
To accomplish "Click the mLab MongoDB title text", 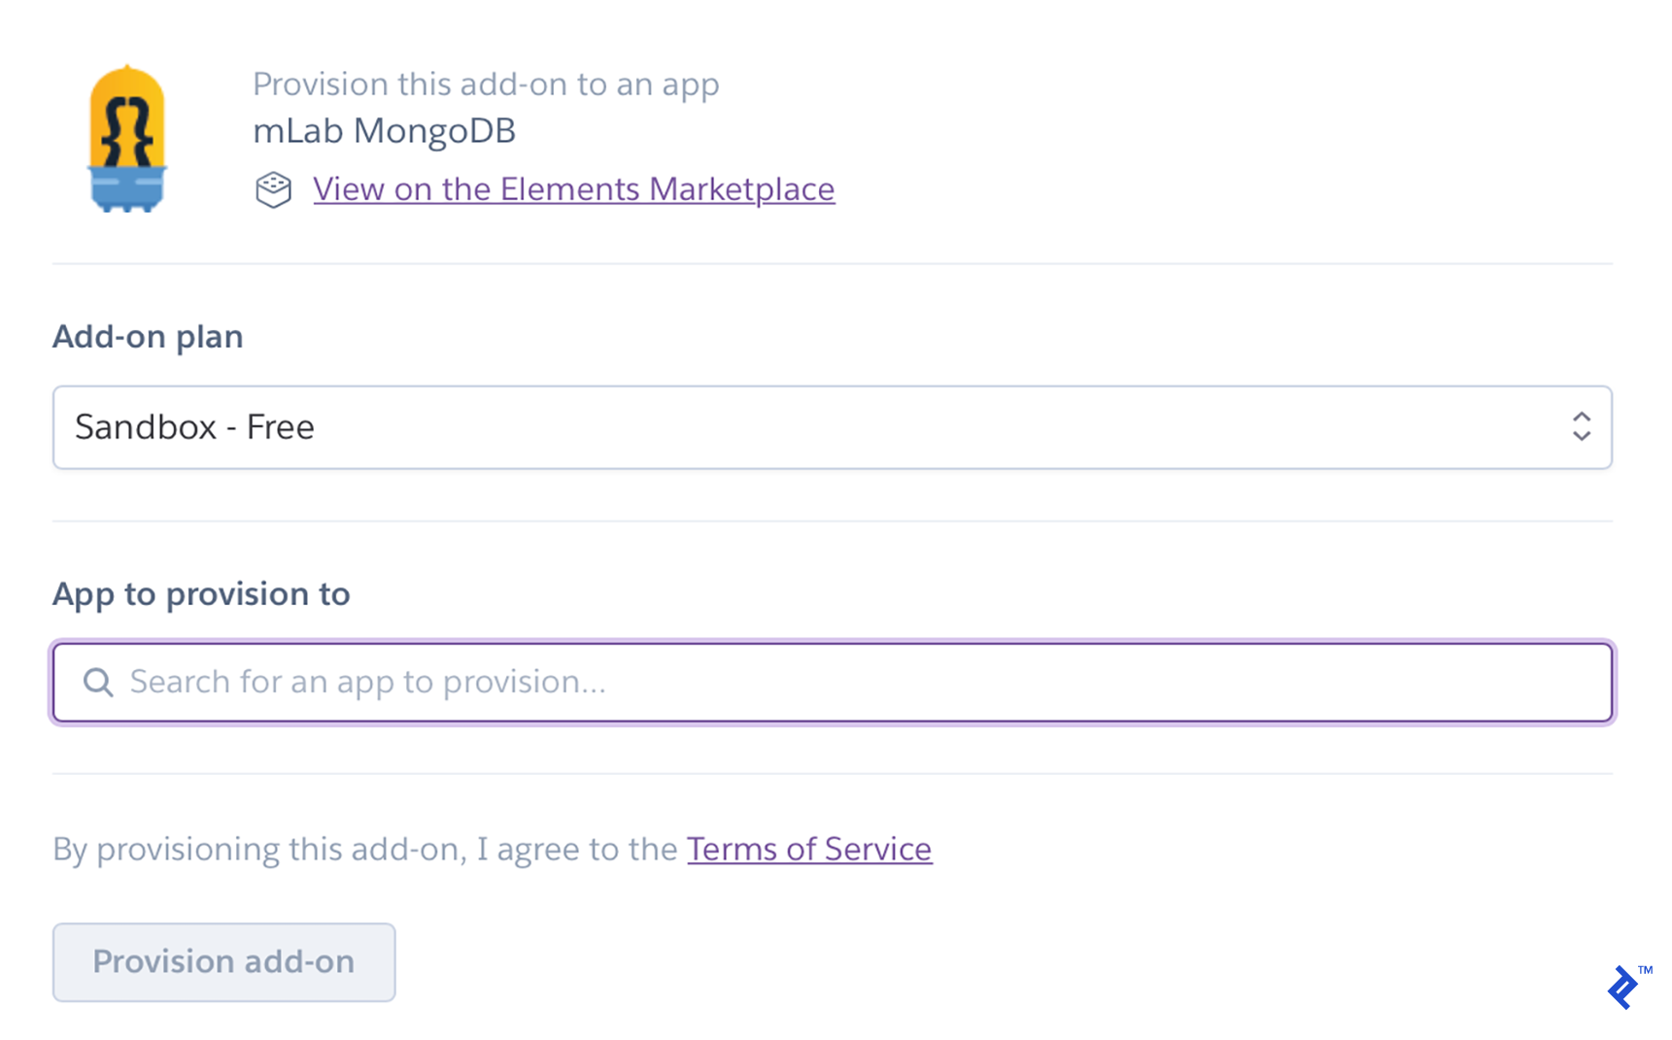I will coord(384,130).
